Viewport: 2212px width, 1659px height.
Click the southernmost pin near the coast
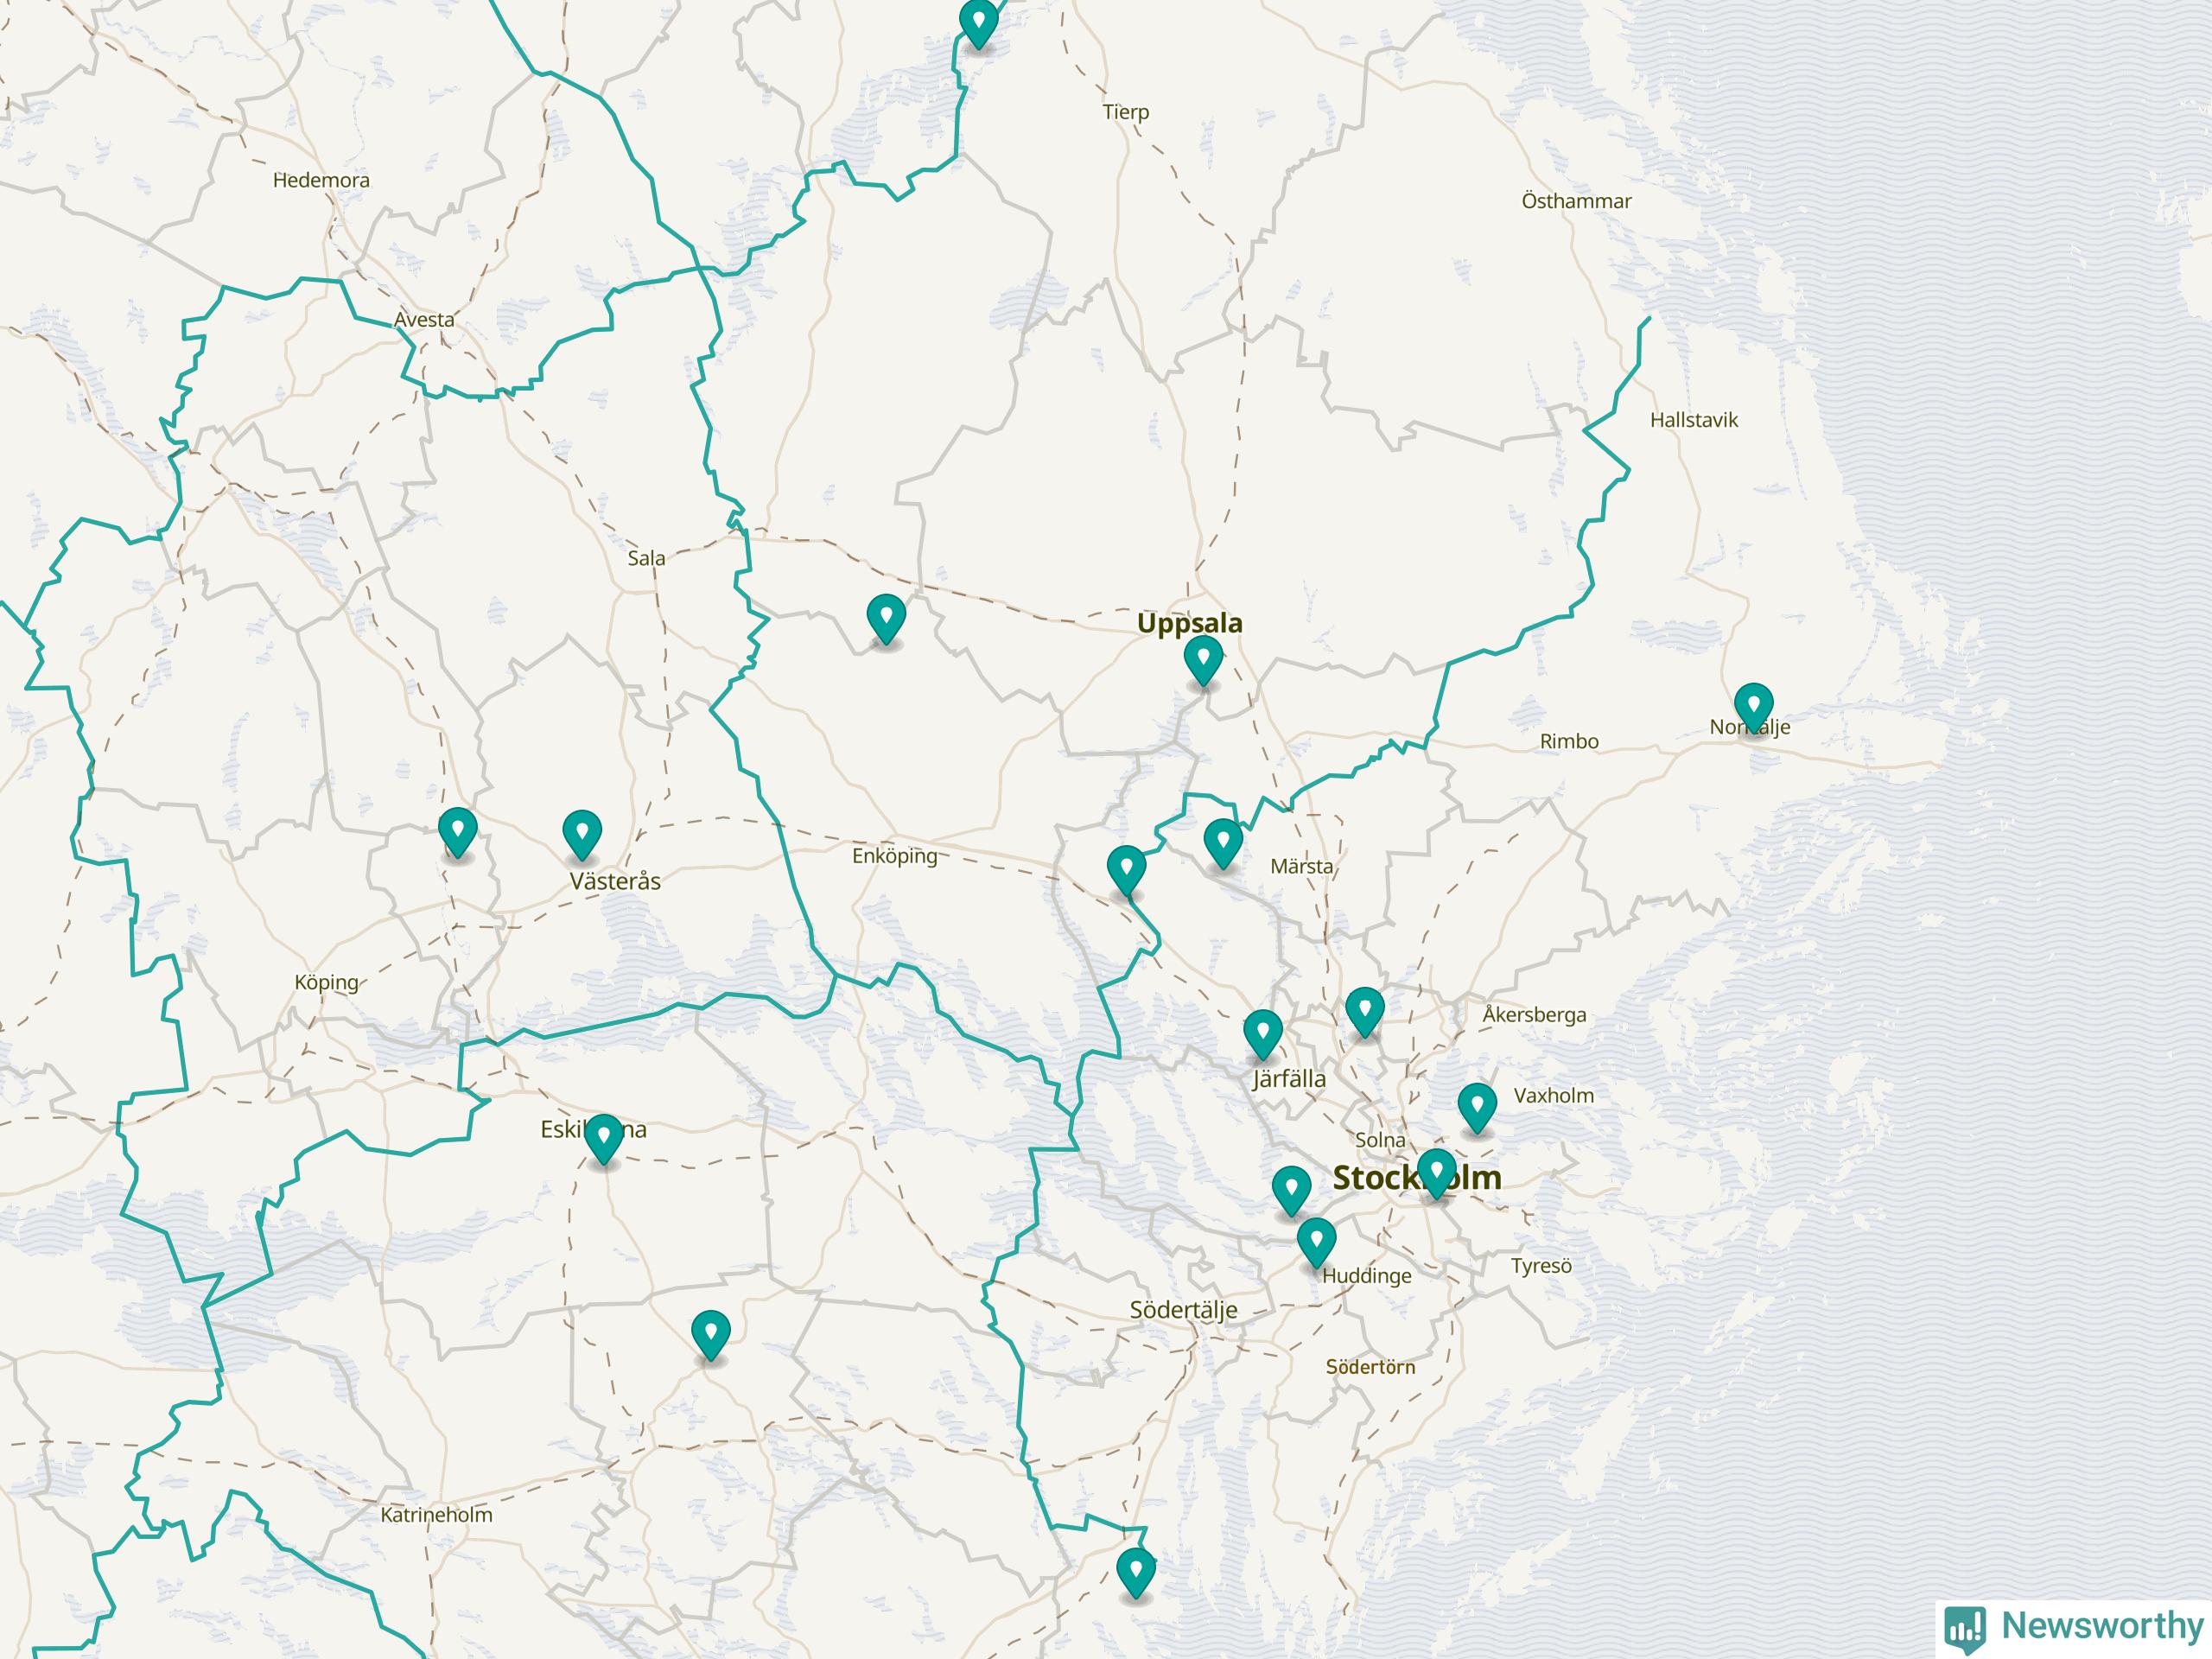coord(1135,1571)
